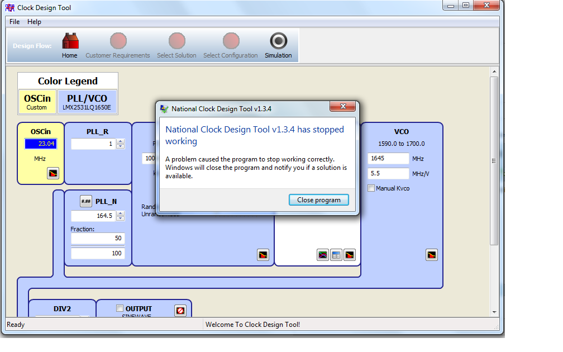Click the PLL_N value field showing 164.5
The height and width of the screenshot is (352, 563).
pyautogui.click(x=93, y=216)
